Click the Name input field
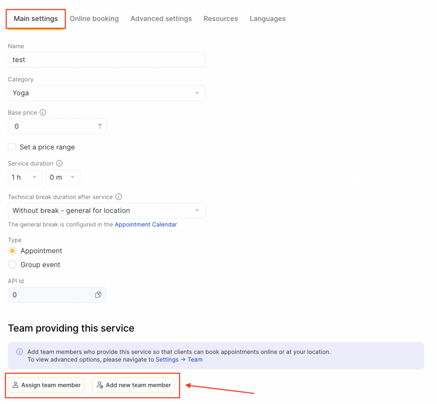This screenshot has width=437, height=404. click(x=107, y=60)
